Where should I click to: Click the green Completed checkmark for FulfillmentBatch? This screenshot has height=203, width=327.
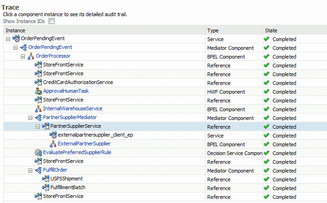coord(266,188)
